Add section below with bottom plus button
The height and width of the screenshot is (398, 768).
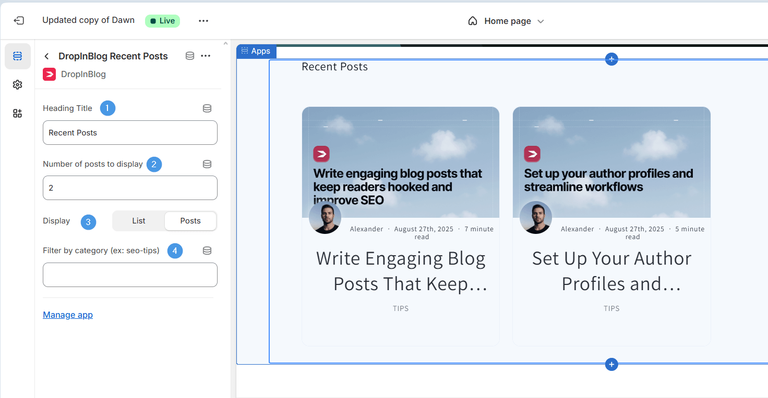[611, 364]
